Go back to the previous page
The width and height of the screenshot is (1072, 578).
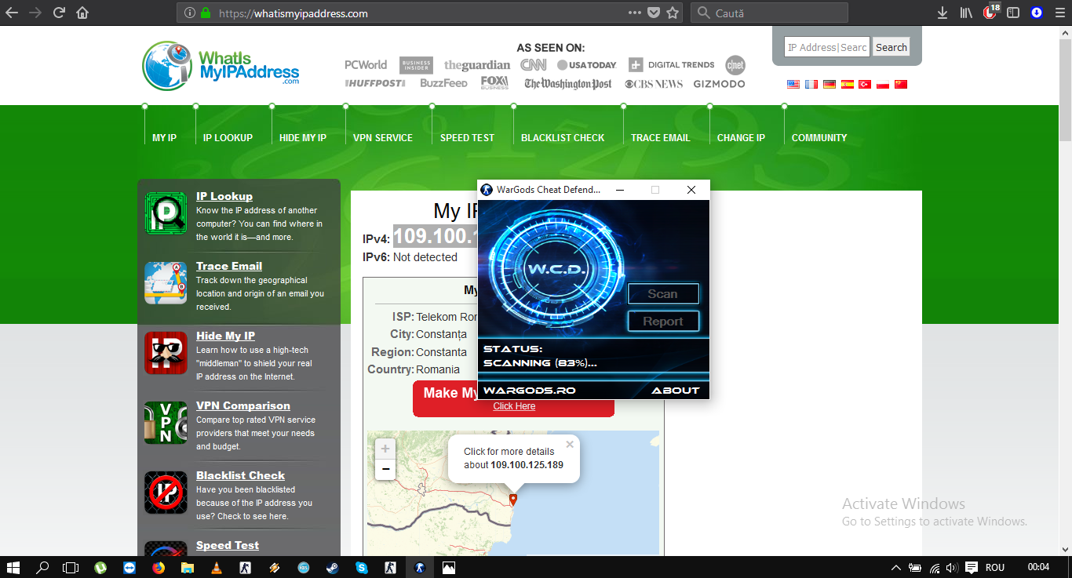point(12,13)
